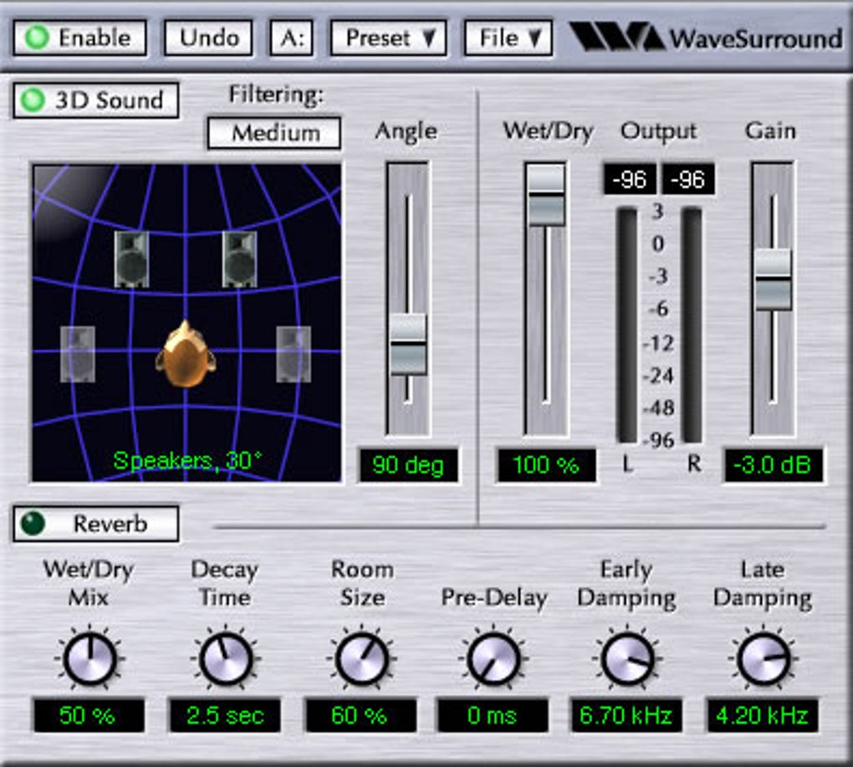The width and height of the screenshot is (853, 767).
Task: Click the right channel output meter
Action: (692, 325)
